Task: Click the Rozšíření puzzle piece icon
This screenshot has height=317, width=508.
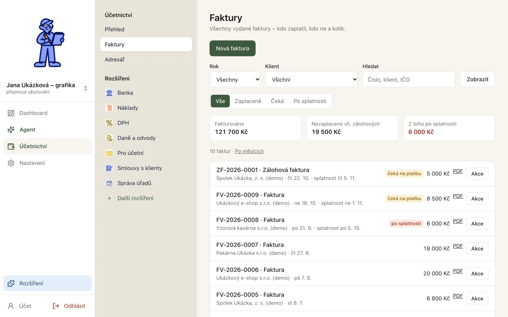Action: pos(11,283)
